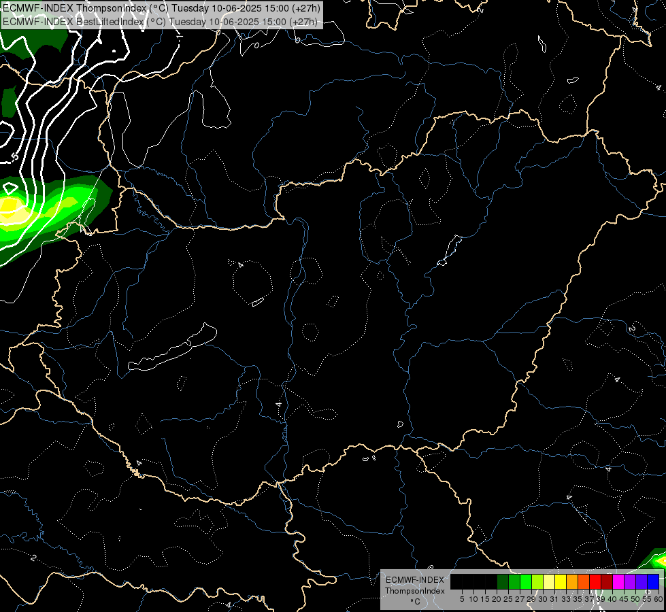Select the yellow-green 29–30 legend swatch
Image resolution: width=666 pixels, height=612 pixels.
[x=537, y=581]
